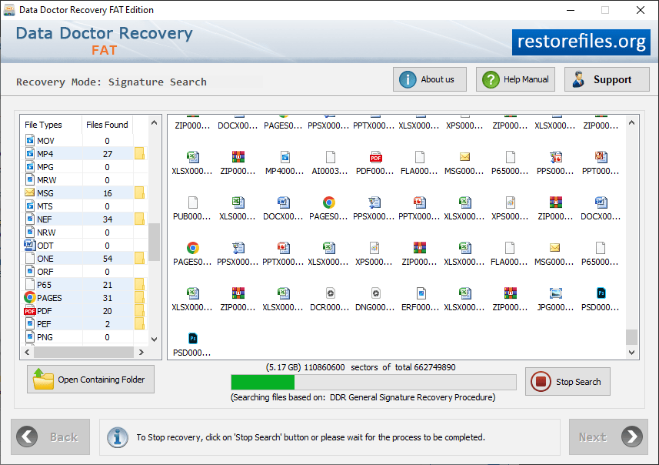Click the folder icon in the MP4 row
Screen dimensions: 659x465
pos(139,154)
